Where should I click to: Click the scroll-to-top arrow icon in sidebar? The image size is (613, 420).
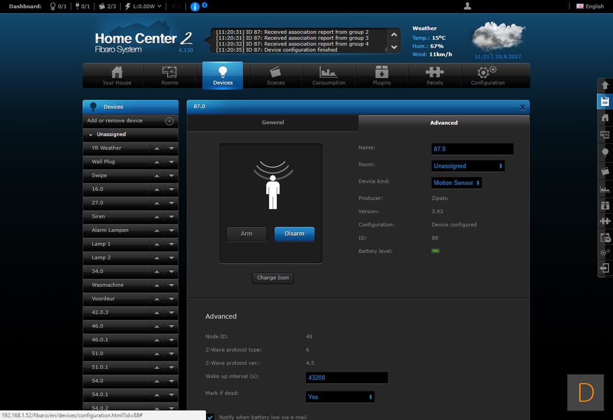[605, 86]
